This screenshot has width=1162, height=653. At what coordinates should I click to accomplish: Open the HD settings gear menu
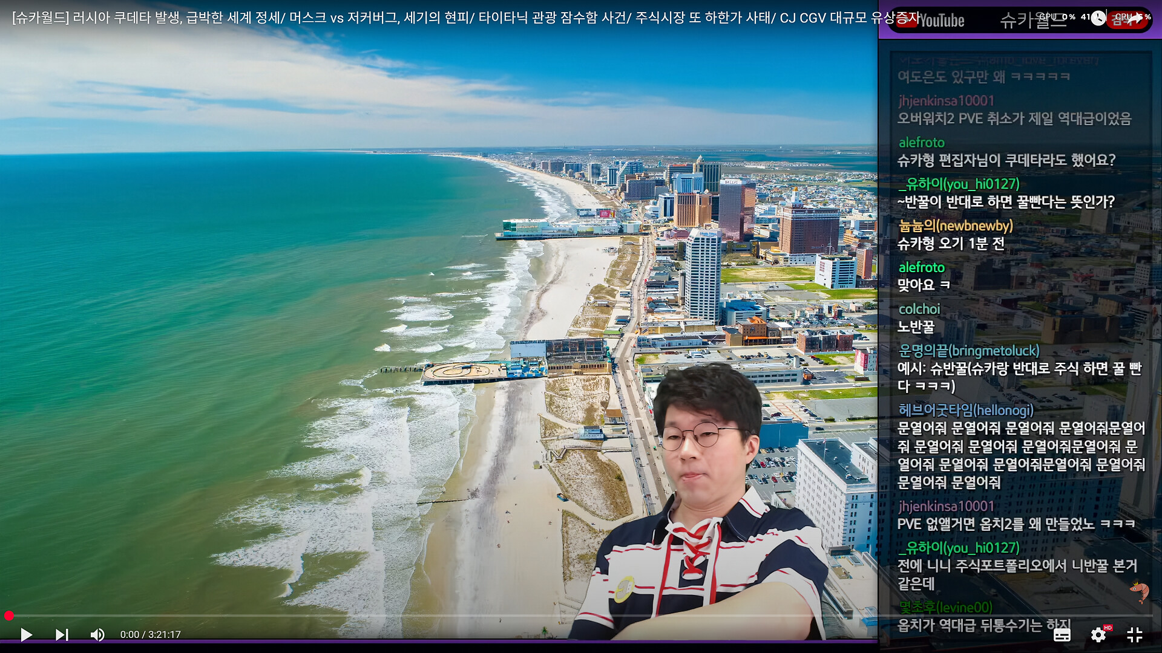[1098, 635]
